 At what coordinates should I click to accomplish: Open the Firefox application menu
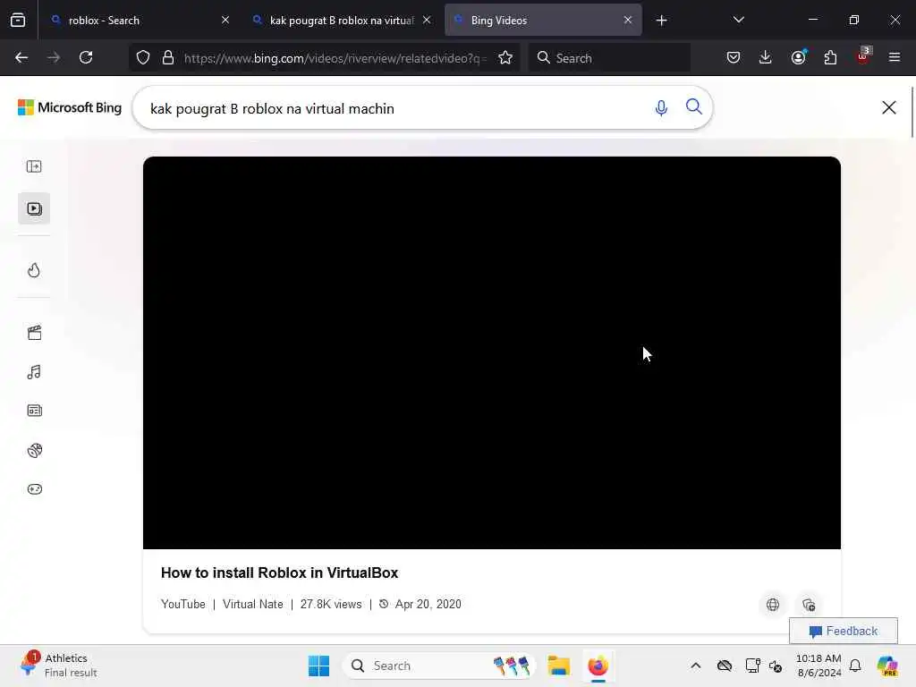pyautogui.click(x=895, y=58)
